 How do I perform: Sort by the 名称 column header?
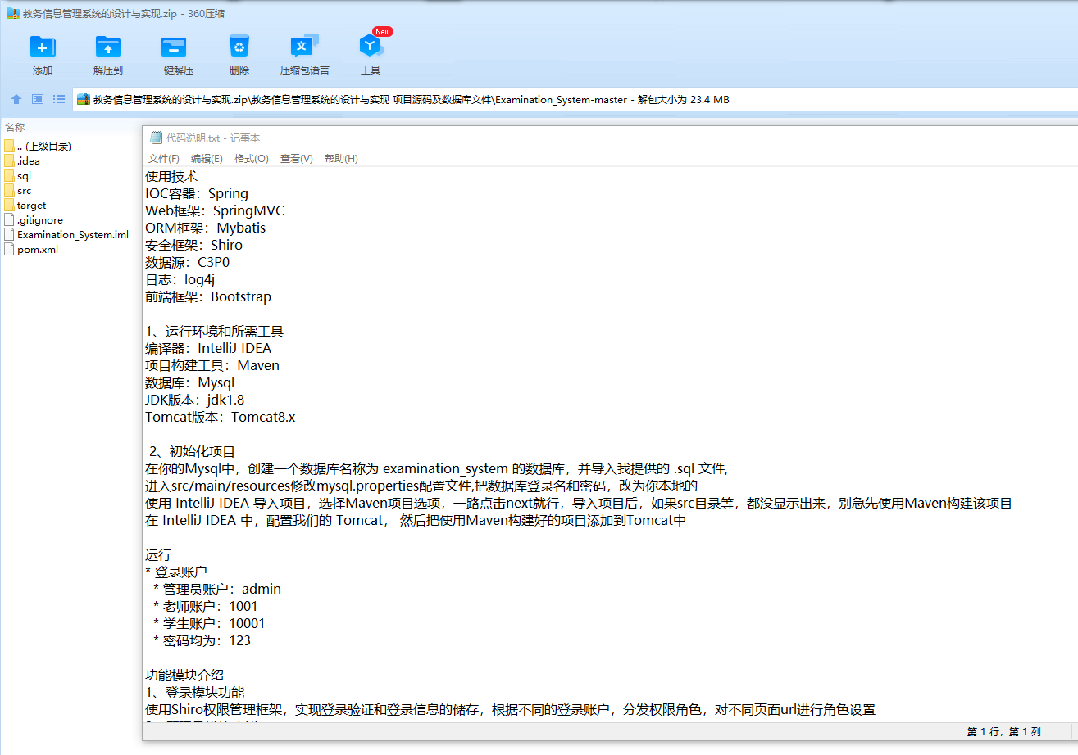tap(15, 127)
